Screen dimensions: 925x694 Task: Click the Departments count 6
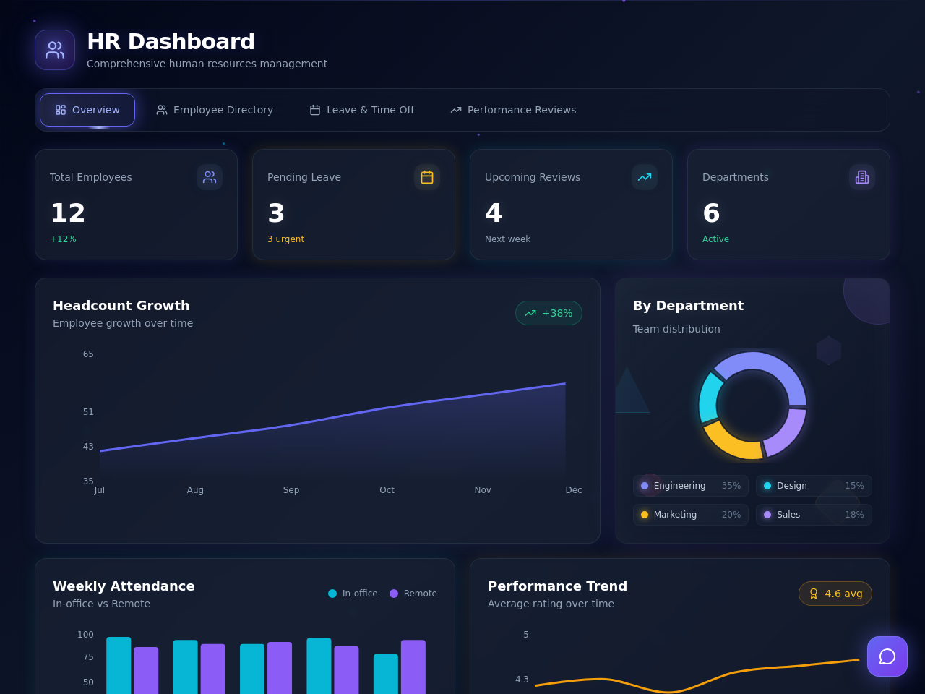(711, 213)
